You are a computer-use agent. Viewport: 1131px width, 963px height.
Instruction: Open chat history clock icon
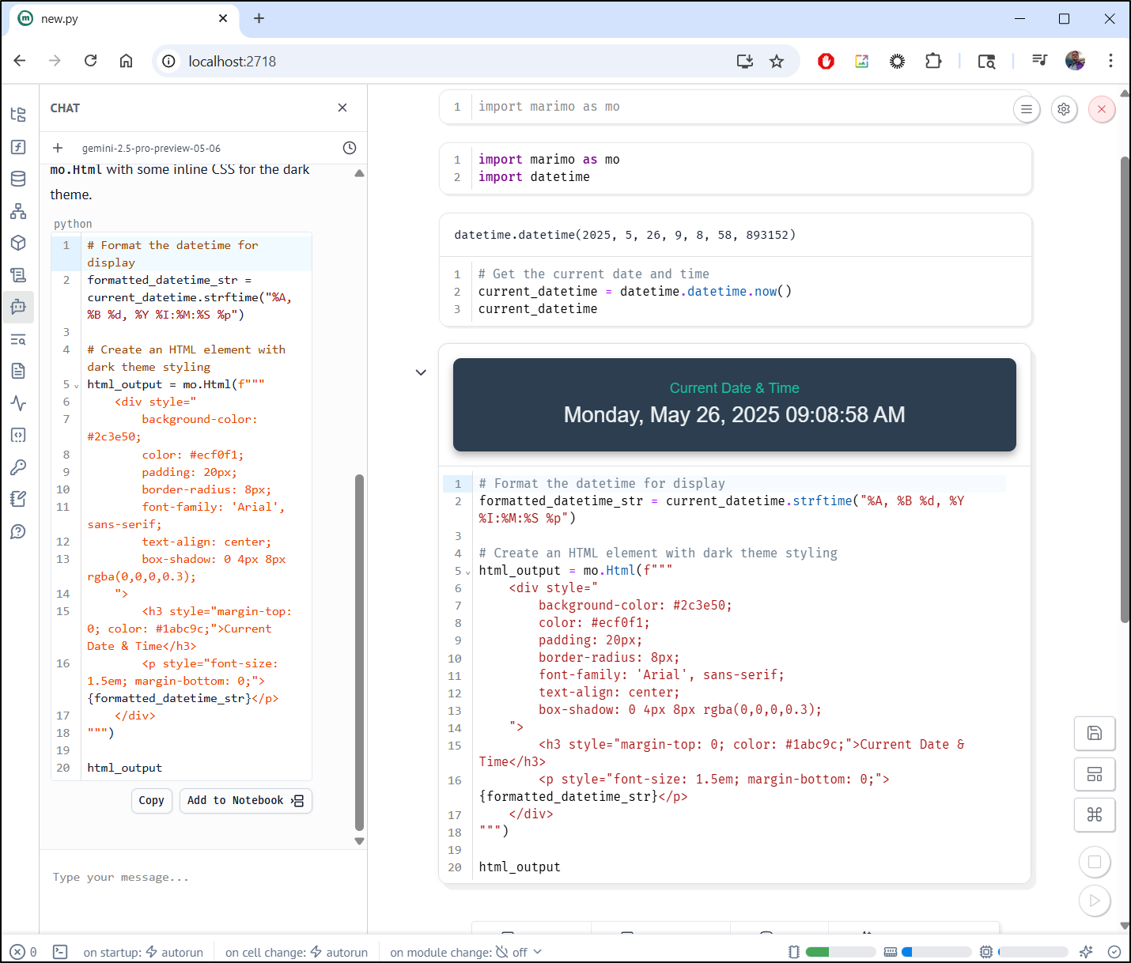coord(350,148)
